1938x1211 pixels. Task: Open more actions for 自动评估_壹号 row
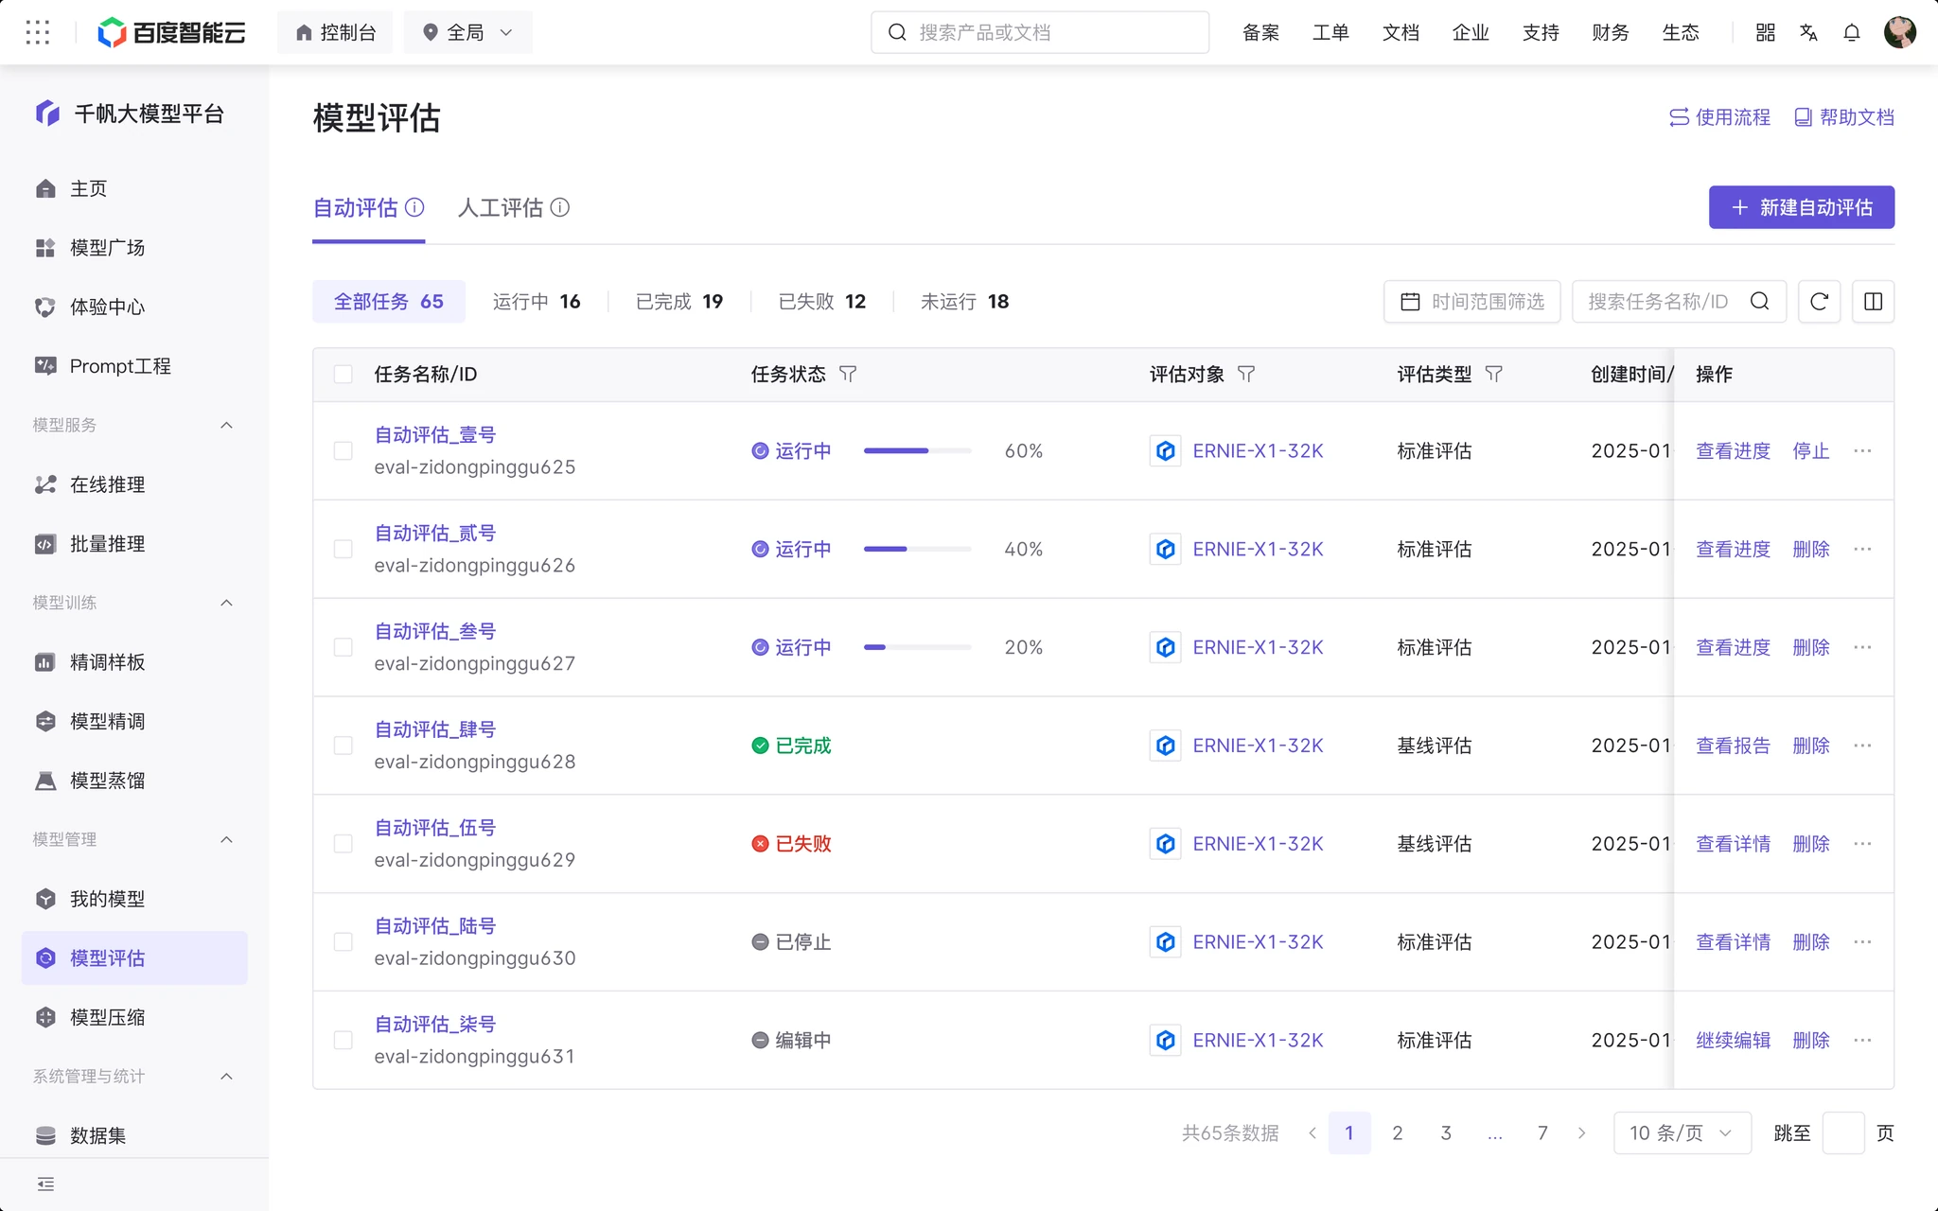[1862, 451]
